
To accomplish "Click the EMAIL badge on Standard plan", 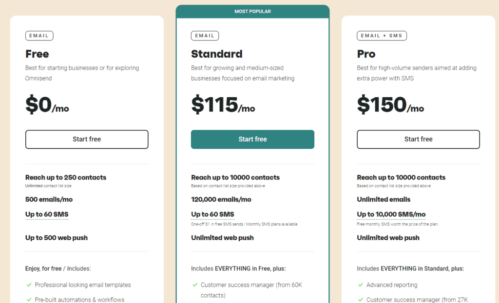I will click(x=205, y=36).
